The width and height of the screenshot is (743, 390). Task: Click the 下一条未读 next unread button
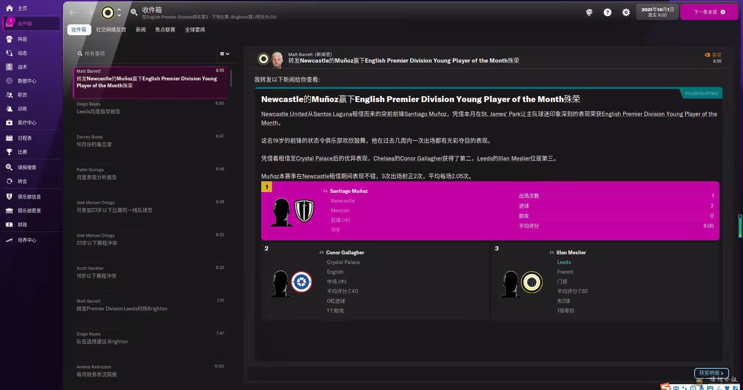[709, 12]
